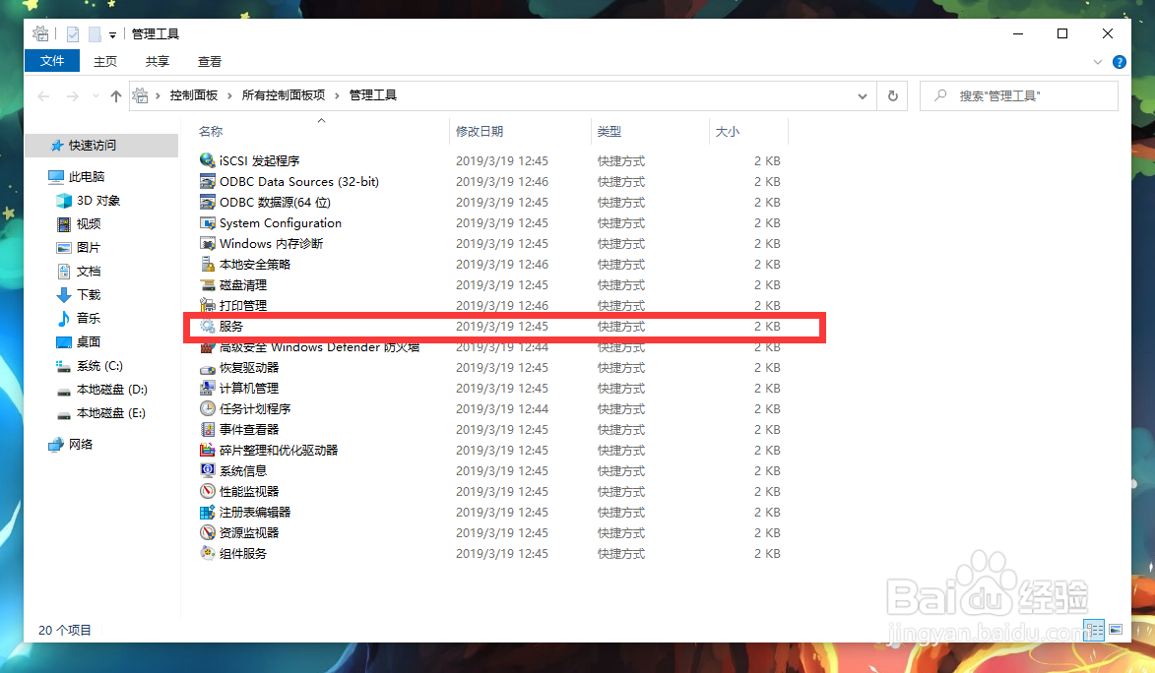
Task: Select the 本地安全策略 icon
Action: [x=208, y=264]
